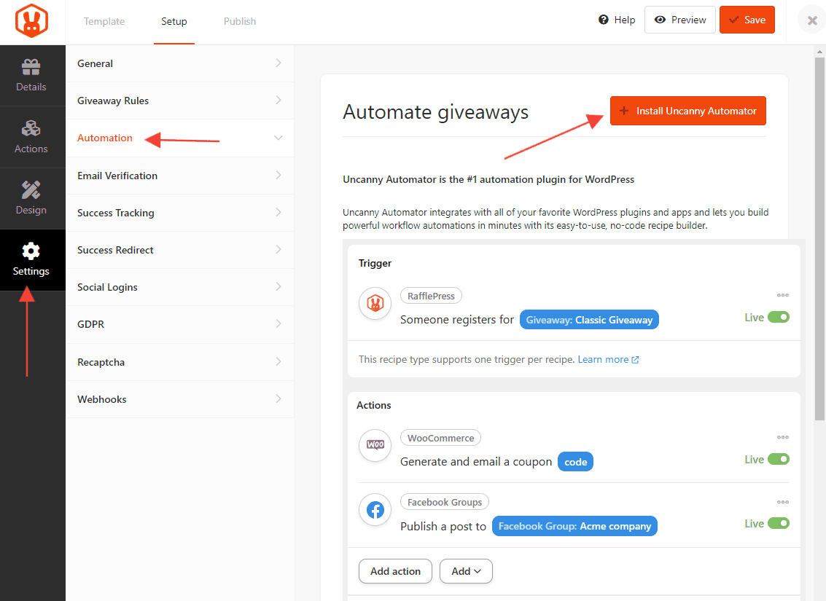
Task: Expand the Social Logins section
Action: tap(179, 287)
